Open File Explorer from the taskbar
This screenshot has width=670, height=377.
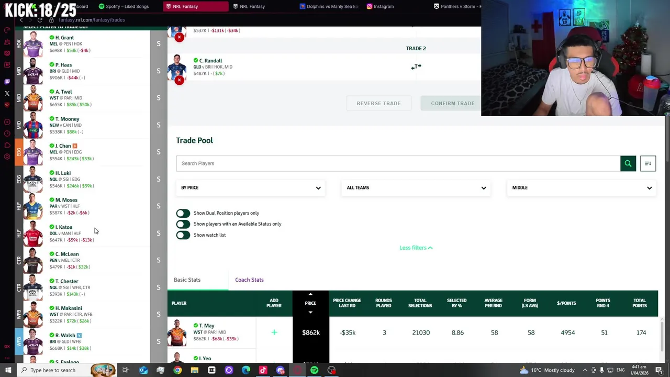tap(194, 370)
